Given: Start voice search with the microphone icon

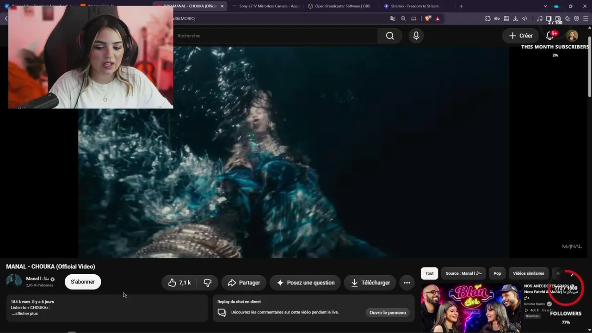Looking at the screenshot, I should [x=416, y=36].
